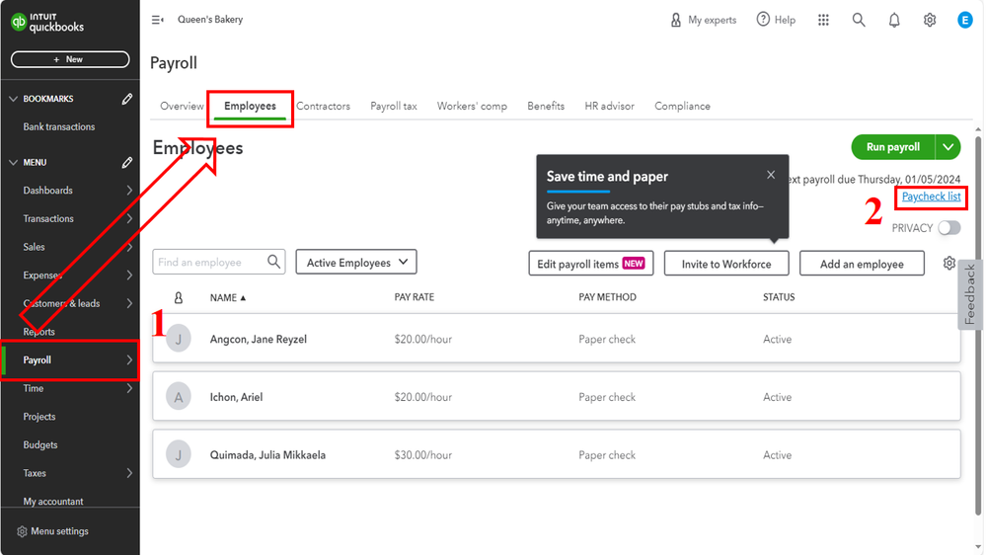The width and height of the screenshot is (986, 555).
Task: Click Queen's Bakery company name
Action: [x=210, y=20]
